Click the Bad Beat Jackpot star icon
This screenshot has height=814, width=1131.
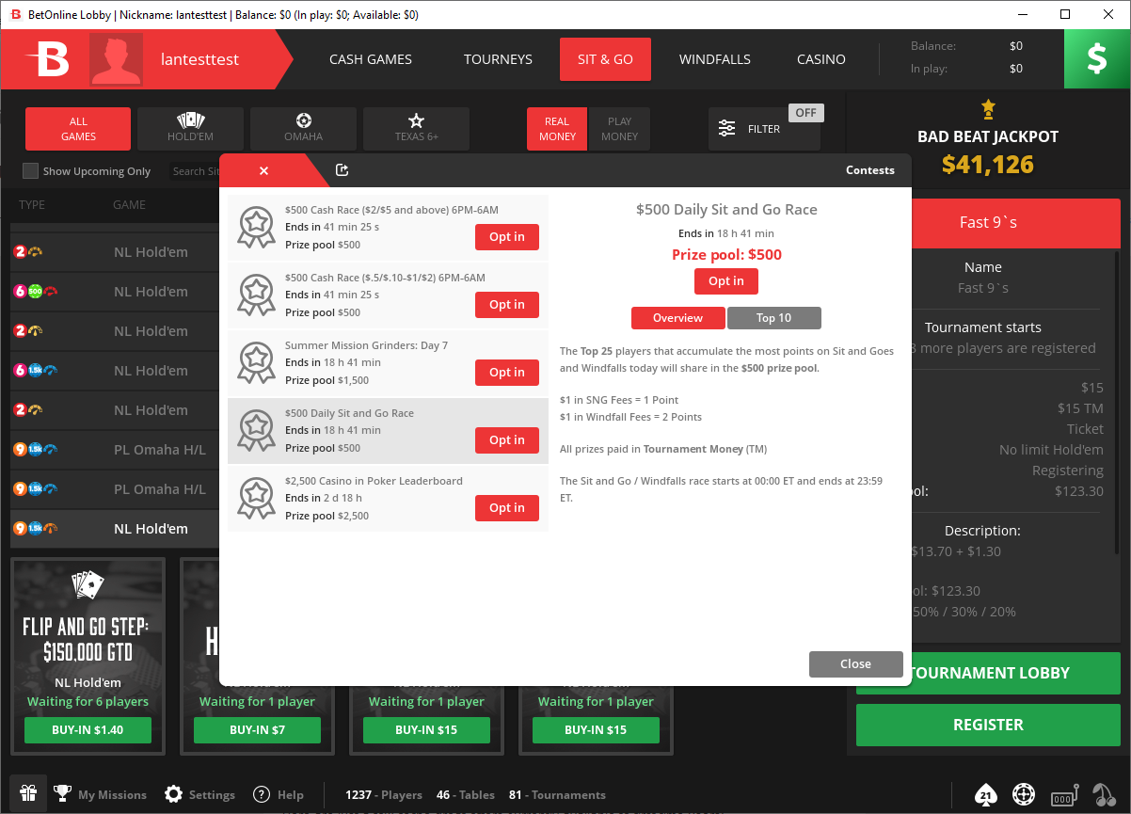click(988, 107)
